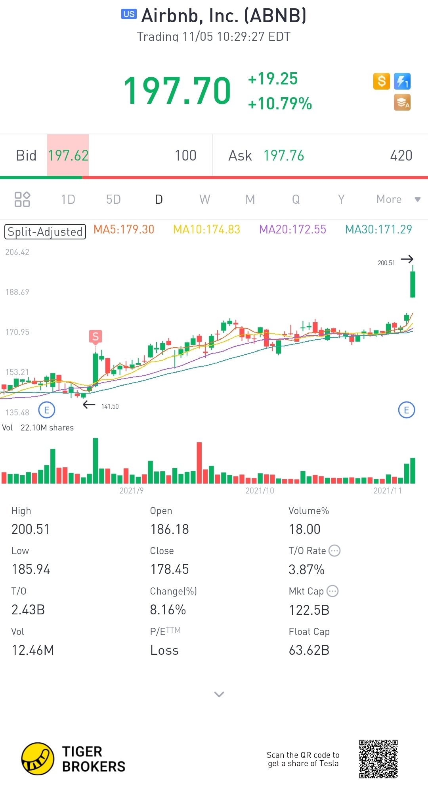
Task: Tap the T/O Rate value 3.87%
Action: tap(307, 570)
